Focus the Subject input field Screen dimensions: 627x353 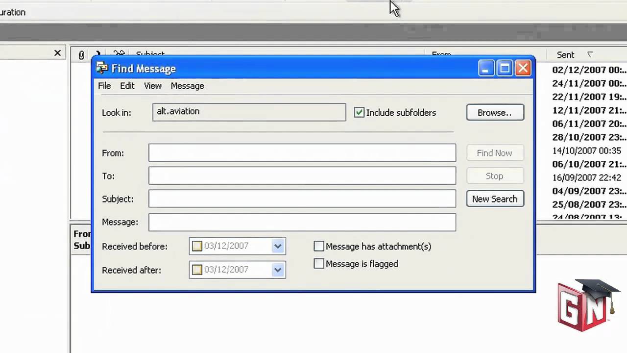(x=302, y=199)
